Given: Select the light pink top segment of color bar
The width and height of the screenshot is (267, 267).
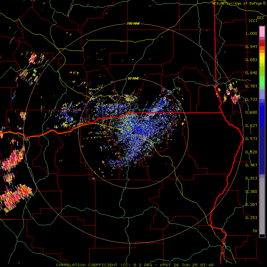Looking at the screenshot, I should (x=262, y=31).
